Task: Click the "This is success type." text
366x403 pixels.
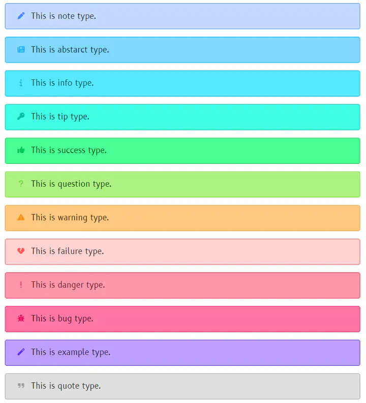Action: [x=69, y=150]
